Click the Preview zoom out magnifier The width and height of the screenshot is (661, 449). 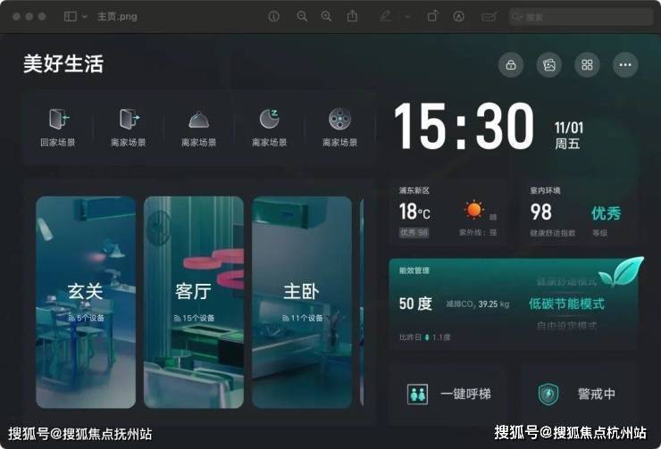pos(302,16)
